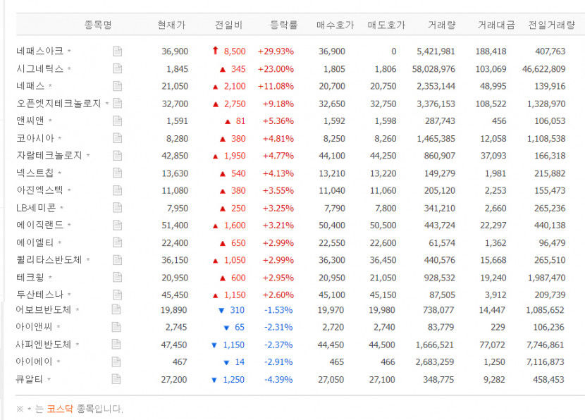Click the 전일비 column header
The image size is (585, 420).
pos(228,25)
